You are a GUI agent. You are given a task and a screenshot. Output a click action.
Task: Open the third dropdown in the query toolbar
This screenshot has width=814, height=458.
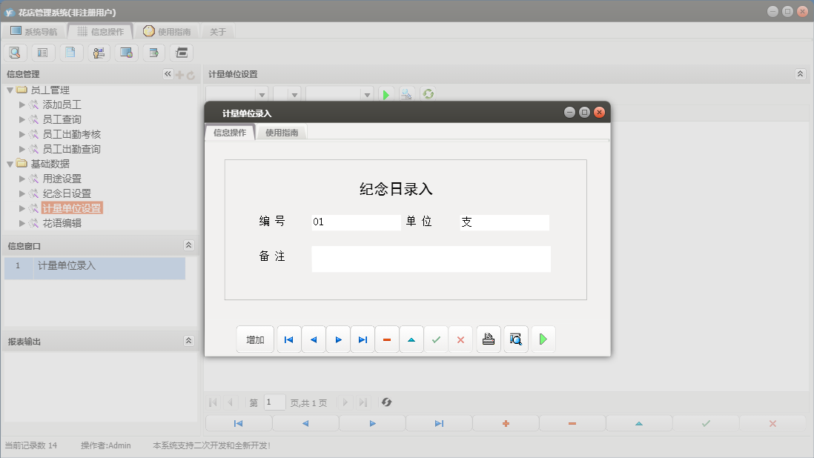coord(367,94)
